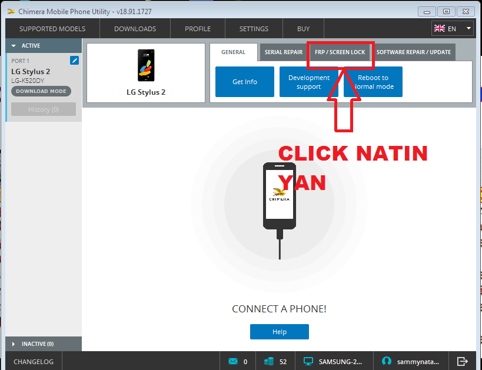Click the UK flag language icon
The width and height of the screenshot is (482, 370).
point(439,29)
